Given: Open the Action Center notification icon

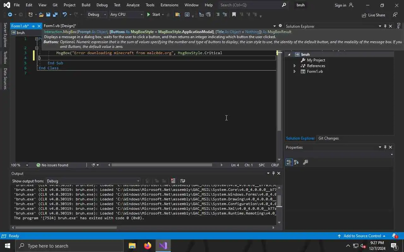Looking at the screenshot, I should coord(394,246).
